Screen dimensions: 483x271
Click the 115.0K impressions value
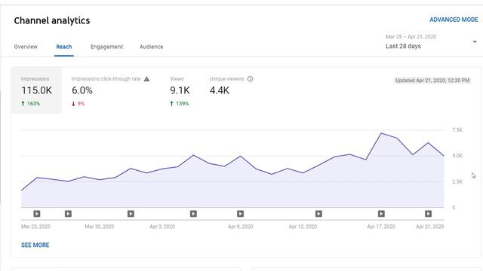click(37, 90)
